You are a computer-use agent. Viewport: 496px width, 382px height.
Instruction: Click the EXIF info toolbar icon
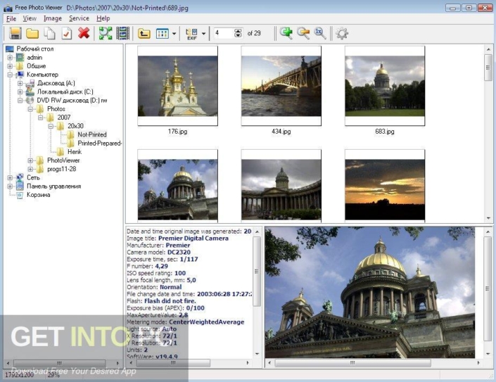point(191,34)
